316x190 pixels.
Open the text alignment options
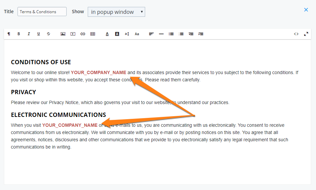pos(151,34)
